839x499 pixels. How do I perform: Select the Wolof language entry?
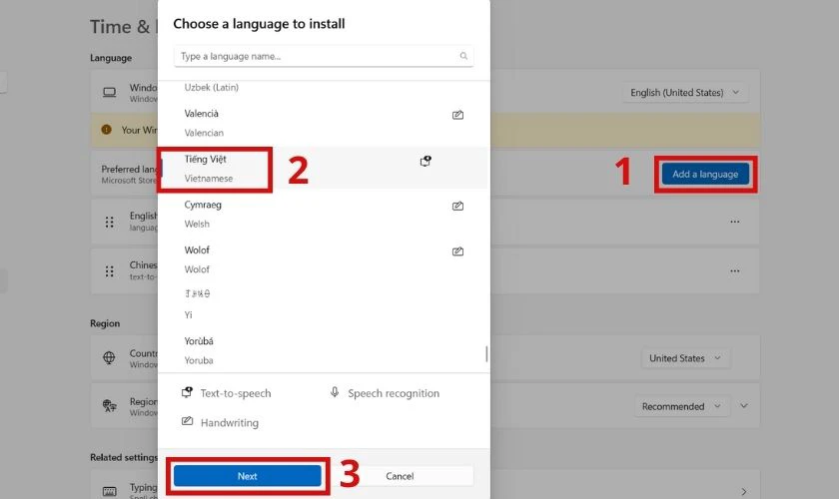pyautogui.click(x=324, y=259)
